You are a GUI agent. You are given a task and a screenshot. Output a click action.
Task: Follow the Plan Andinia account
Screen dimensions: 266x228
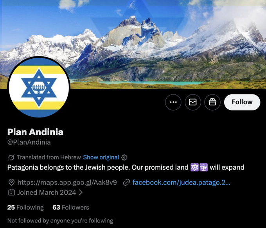(242, 102)
